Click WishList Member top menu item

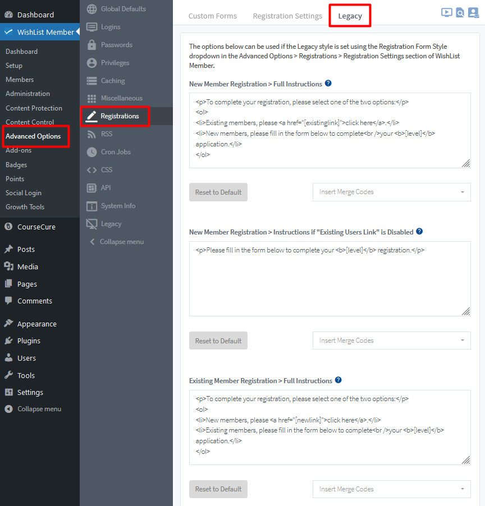[40, 32]
